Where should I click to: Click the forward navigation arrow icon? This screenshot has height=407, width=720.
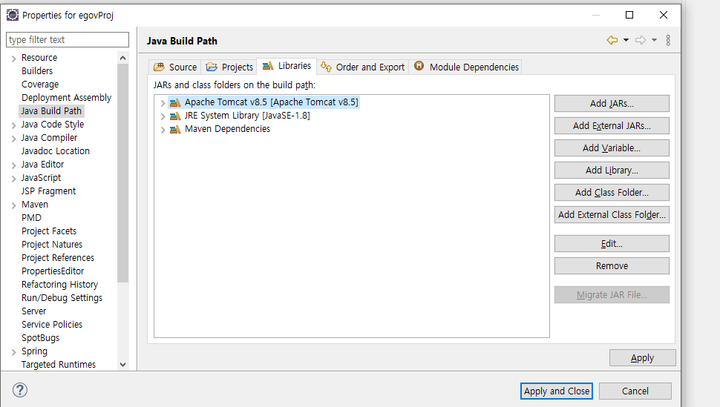click(641, 40)
